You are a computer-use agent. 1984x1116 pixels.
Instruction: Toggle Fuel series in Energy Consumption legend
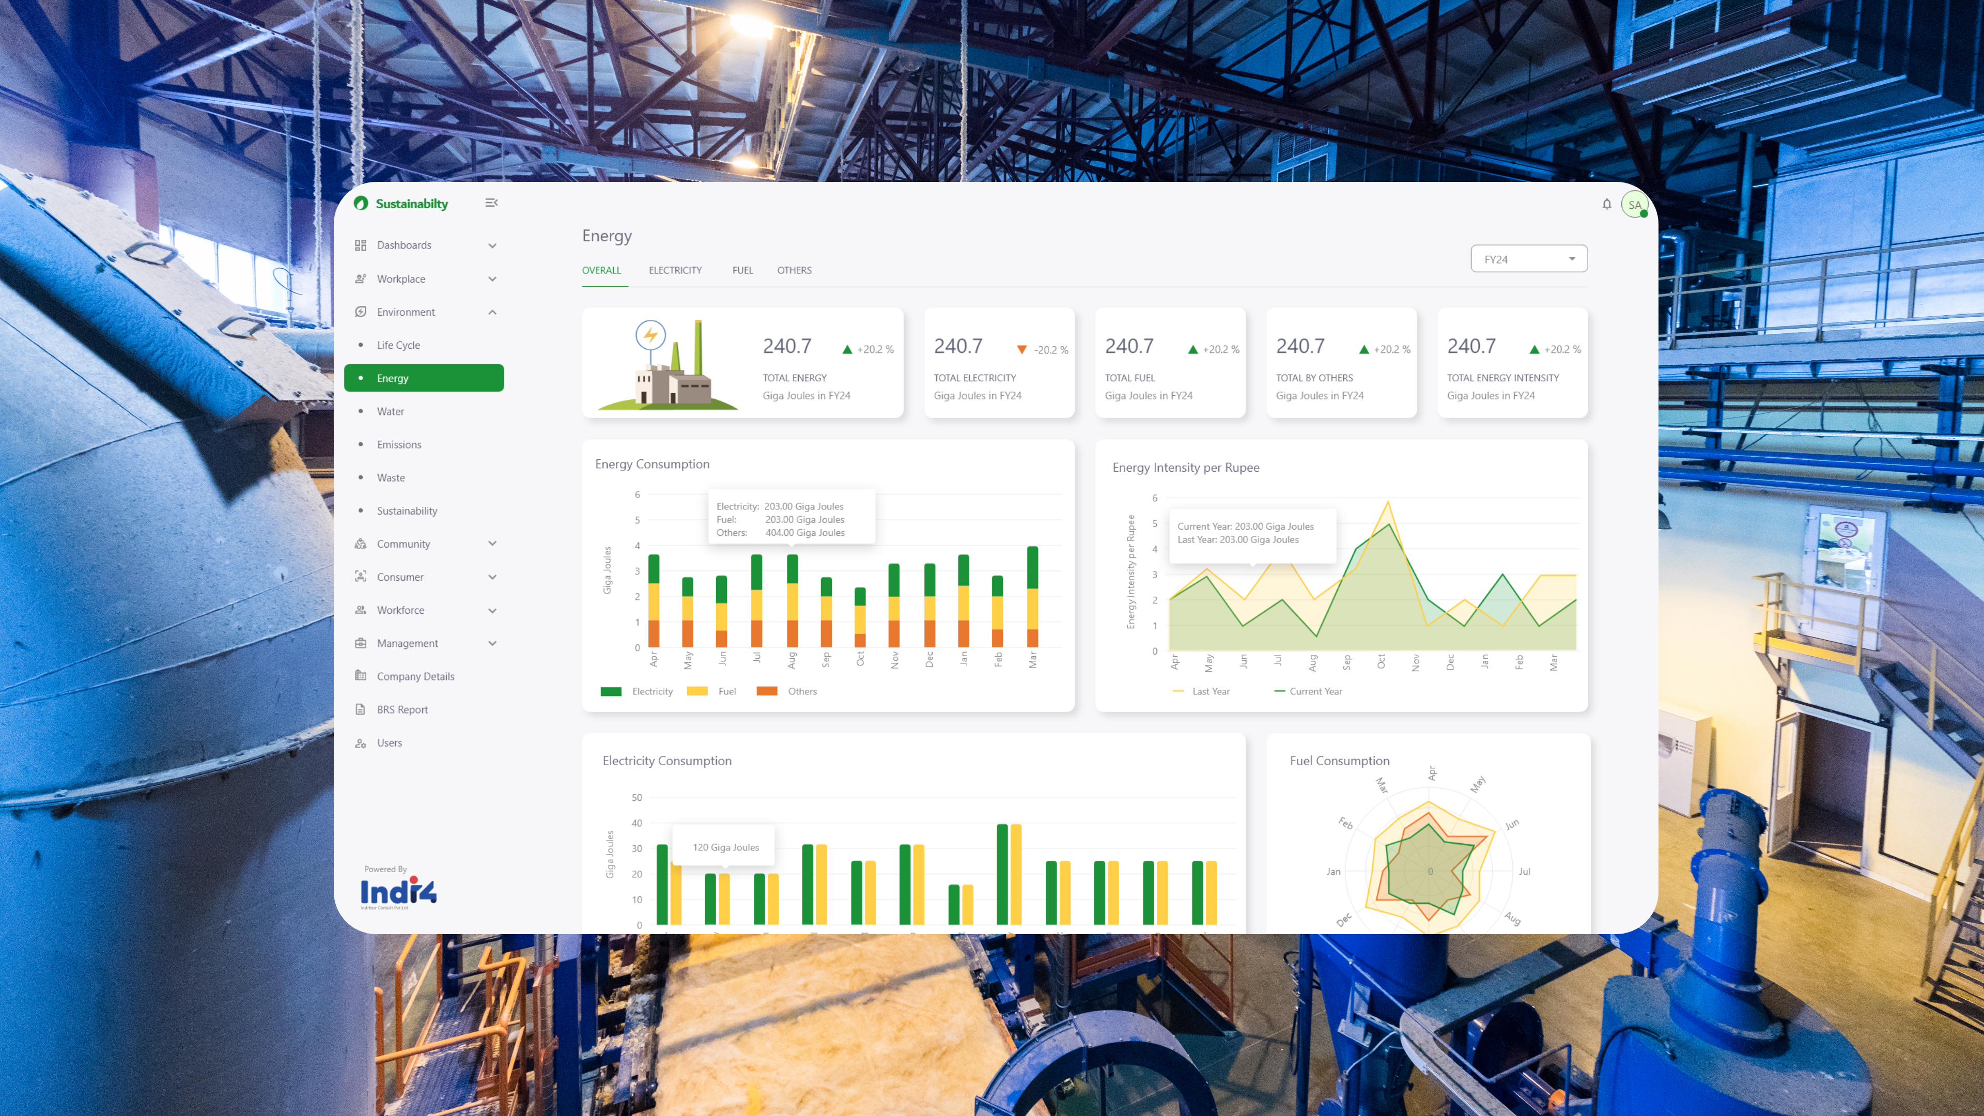coord(711,691)
